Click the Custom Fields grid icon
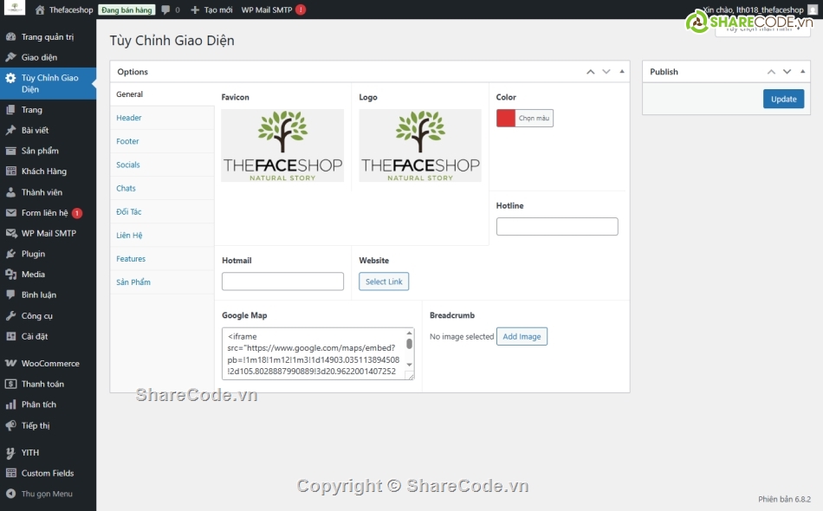The width and height of the screenshot is (823, 511). click(10, 473)
